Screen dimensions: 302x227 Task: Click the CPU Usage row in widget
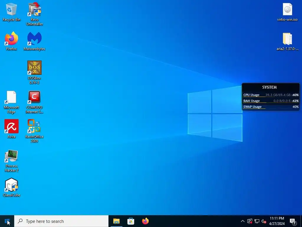(x=271, y=95)
